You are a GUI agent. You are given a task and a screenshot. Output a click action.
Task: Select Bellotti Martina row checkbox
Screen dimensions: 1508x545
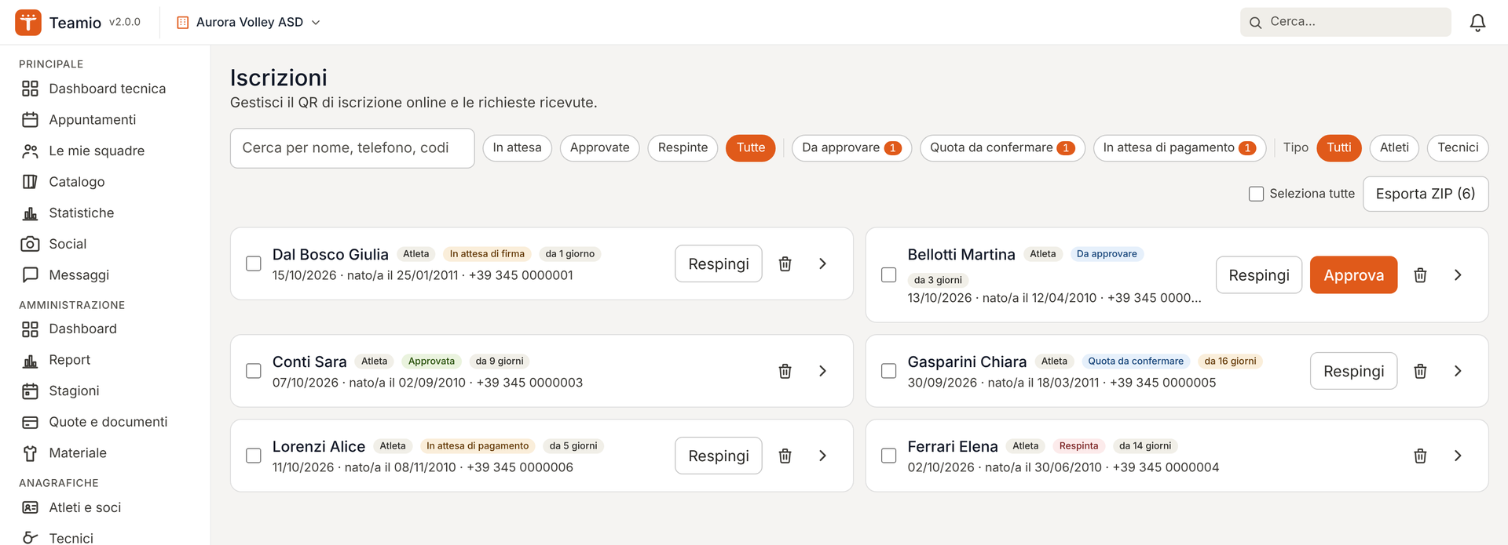click(889, 275)
